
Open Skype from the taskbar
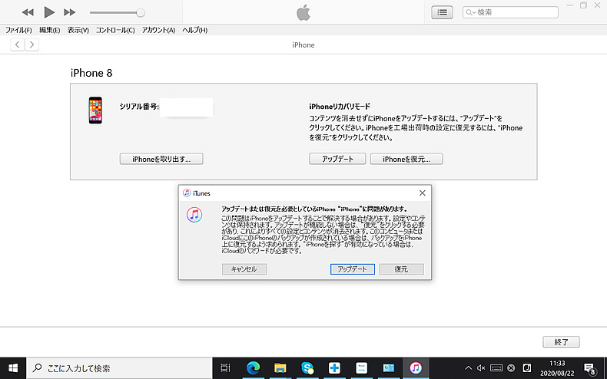[x=307, y=368]
